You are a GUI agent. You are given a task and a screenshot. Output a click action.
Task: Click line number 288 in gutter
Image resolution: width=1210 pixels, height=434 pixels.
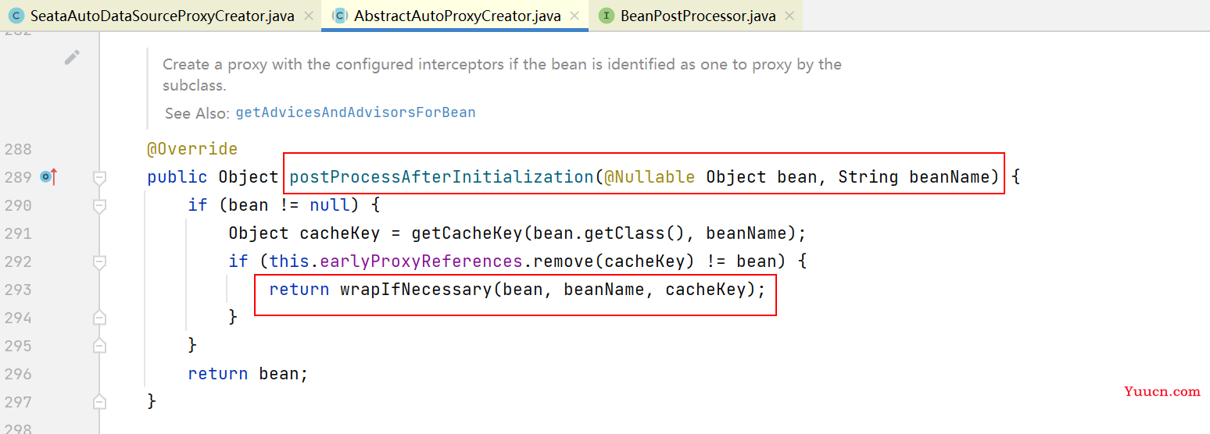click(18, 149)
